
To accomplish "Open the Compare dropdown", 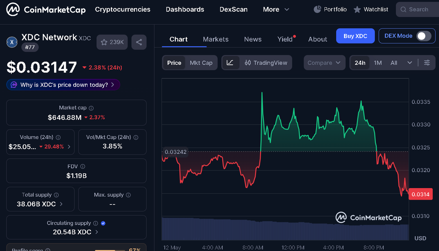I will coord(324,63).
